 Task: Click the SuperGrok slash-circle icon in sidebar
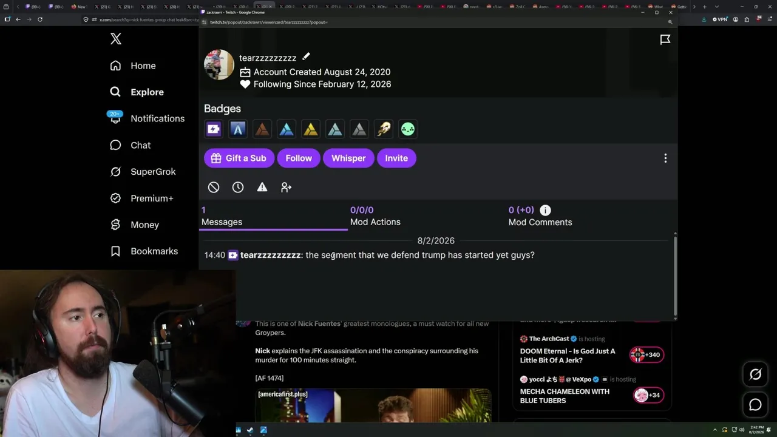[115, 172]
